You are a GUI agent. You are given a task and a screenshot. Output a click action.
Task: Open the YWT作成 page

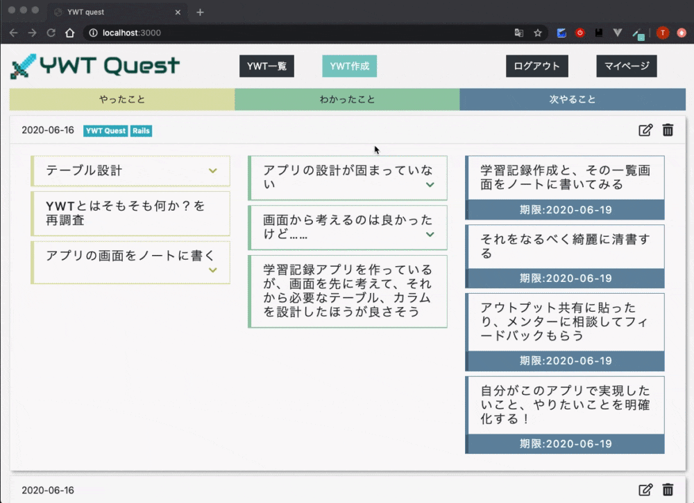(349, 66)
